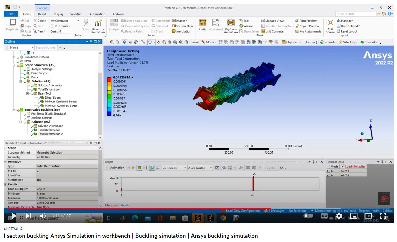This screenshot has height=242, width=397.
Task: Open the File menu
Action: (x=11, y=14)
